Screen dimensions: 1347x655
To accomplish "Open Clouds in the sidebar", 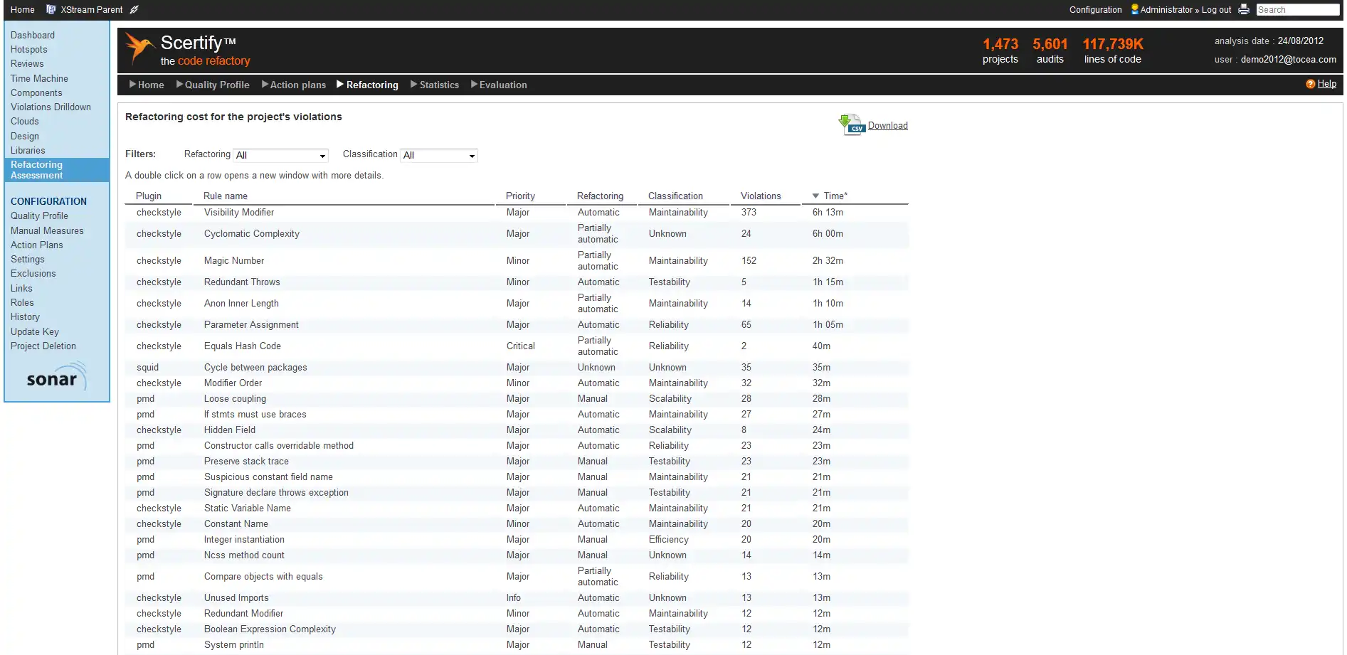I will coord(25,121).
